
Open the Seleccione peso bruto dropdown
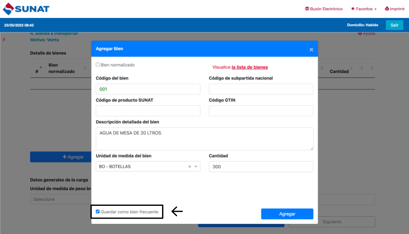pos(61,199)
